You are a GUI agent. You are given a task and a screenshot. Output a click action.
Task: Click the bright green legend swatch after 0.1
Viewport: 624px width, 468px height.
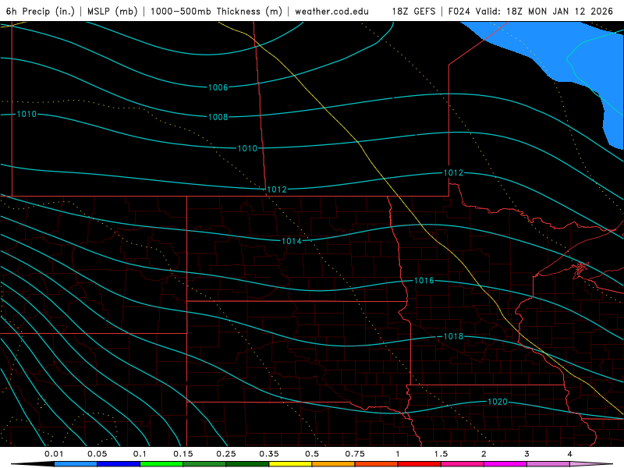tap(161, 464)
